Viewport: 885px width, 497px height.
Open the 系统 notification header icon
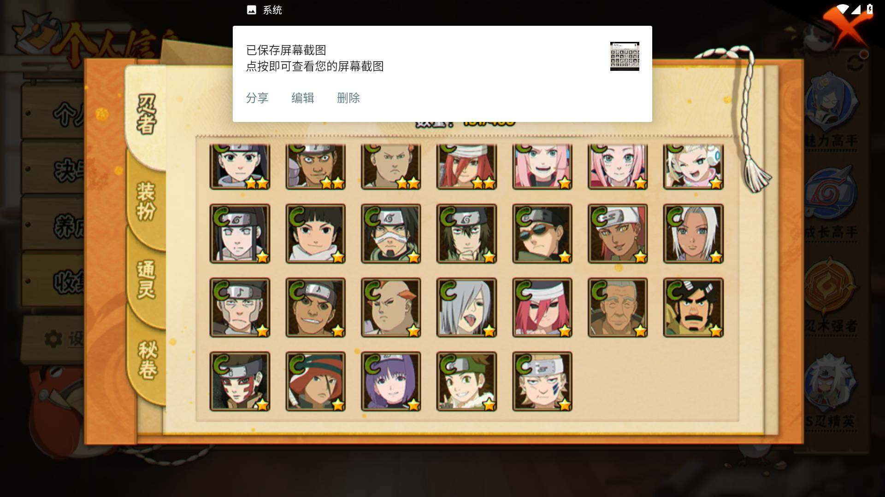[x=251, y=10]
